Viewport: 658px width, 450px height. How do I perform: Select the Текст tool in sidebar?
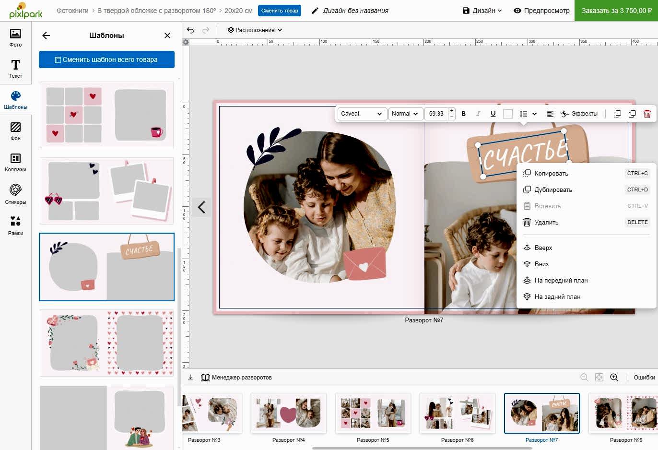click(15, 69)
